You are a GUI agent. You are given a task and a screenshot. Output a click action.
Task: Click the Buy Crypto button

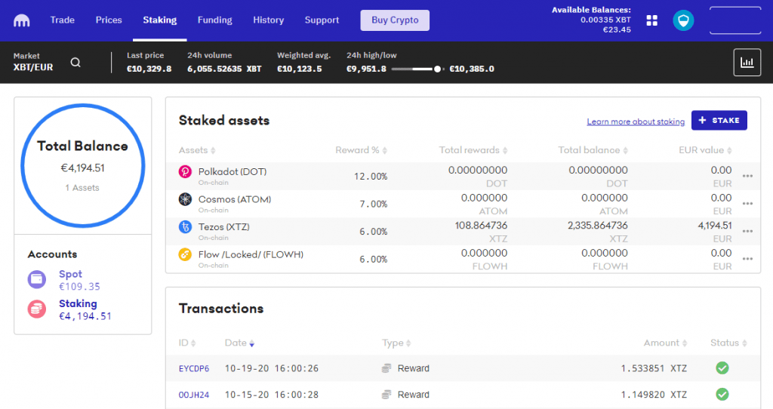point(395,20)
